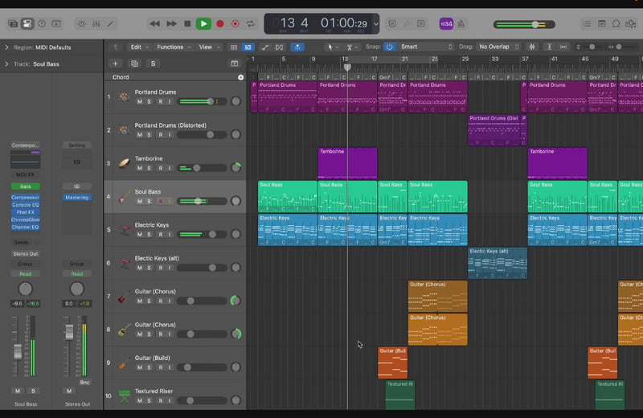Click the Stop transport button
This screenshot has width=643, height=418.
tap(187, 24)
